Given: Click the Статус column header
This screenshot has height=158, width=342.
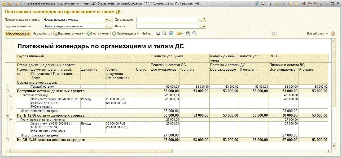Looking at the screenshot, I should (143, 73).
